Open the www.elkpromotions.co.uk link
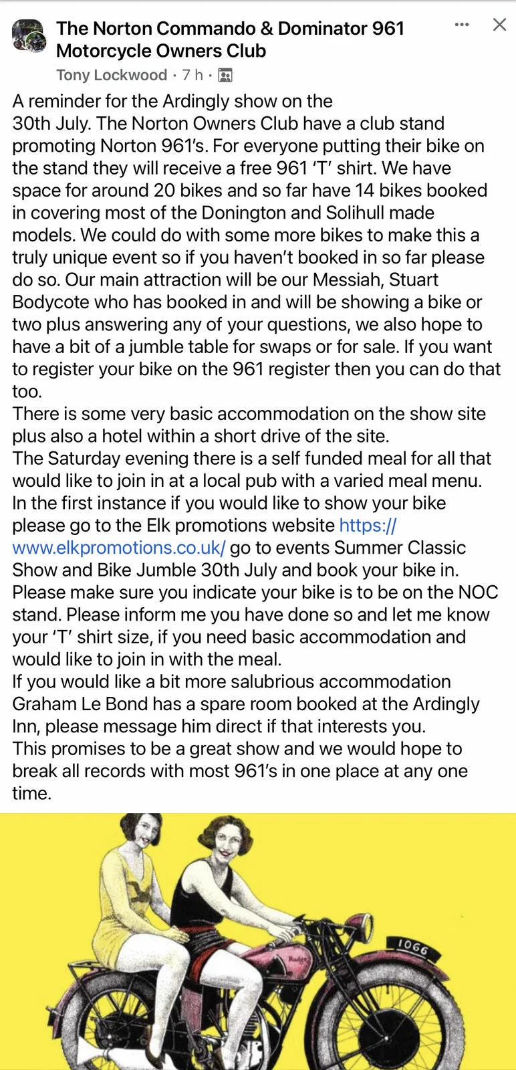This screenshot has width=516, height=1070. [x=119, y=548]
